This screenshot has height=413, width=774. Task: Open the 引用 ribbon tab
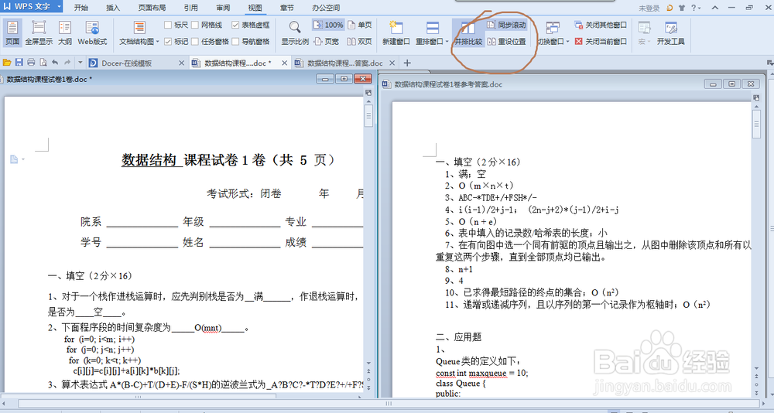pos(190,8)
